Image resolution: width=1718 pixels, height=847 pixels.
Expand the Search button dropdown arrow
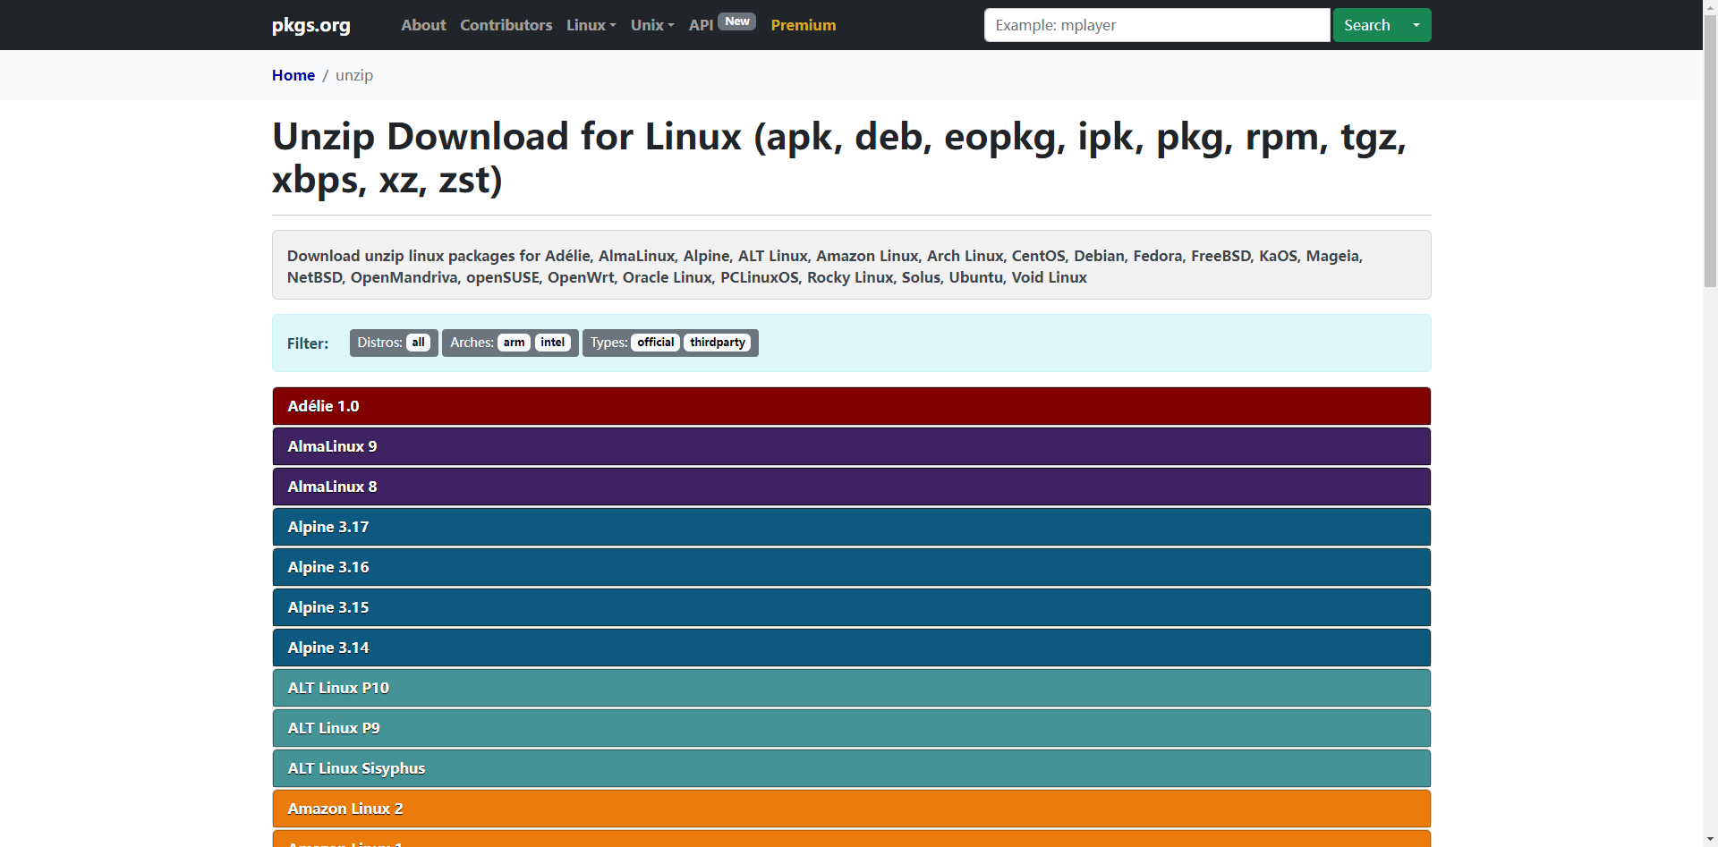point(1416,25)
